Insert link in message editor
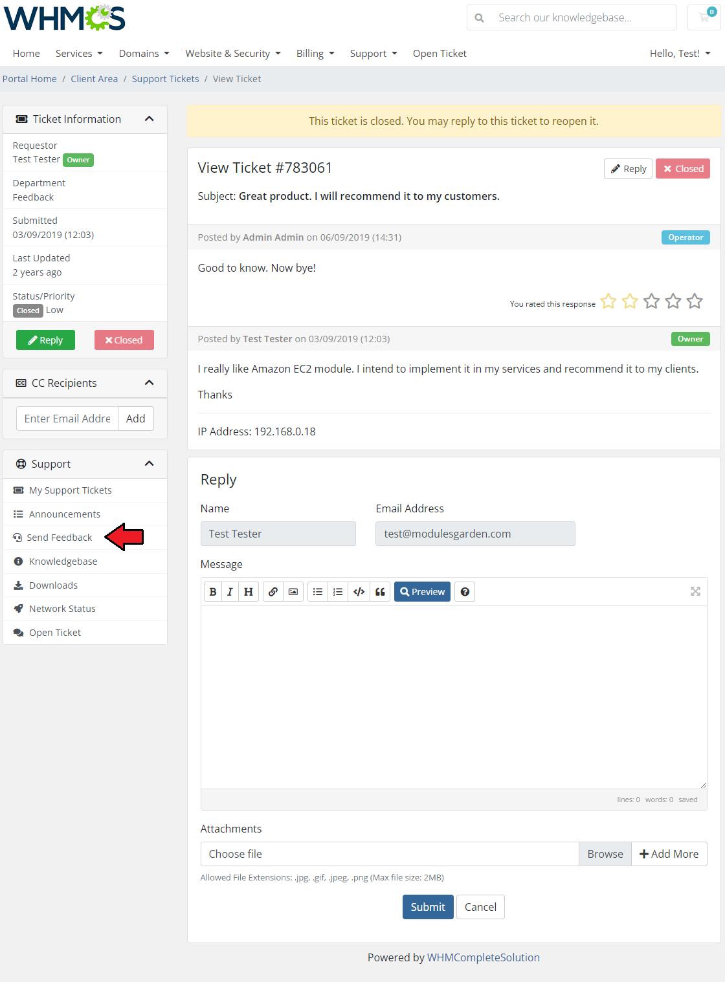This screenshot has width=725, height=982. point(273,592)
